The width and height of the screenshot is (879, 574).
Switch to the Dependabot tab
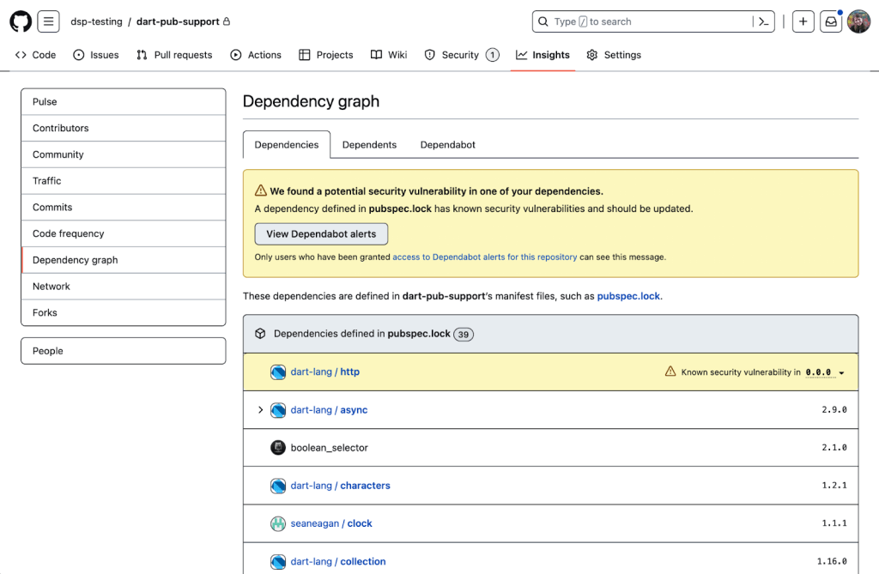[447, 145]
